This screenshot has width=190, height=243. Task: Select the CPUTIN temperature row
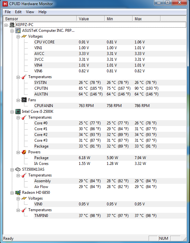click(110, 88)
